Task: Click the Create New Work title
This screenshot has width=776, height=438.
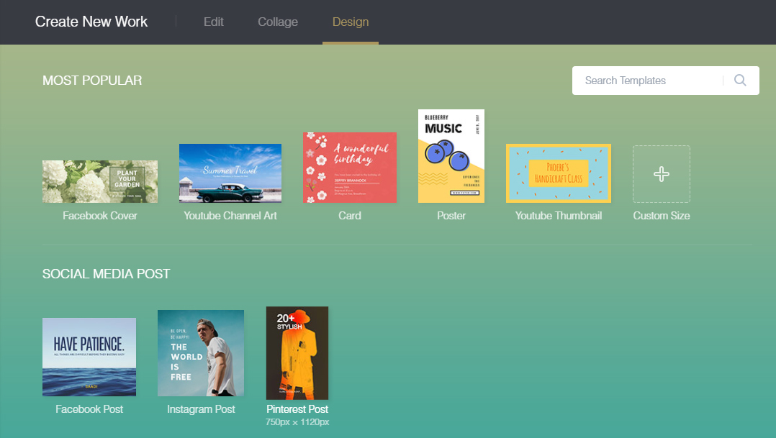Action: (x=91, y=22)
